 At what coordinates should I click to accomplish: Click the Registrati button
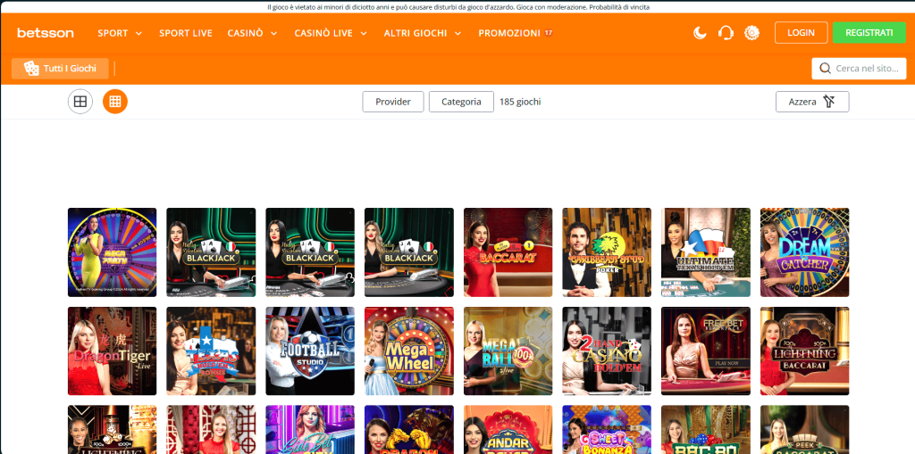[x=869, y=33]
